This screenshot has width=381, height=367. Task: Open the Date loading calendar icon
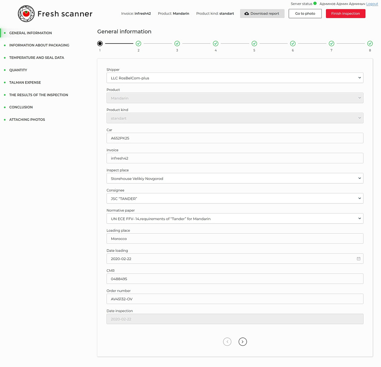(358, 259)
